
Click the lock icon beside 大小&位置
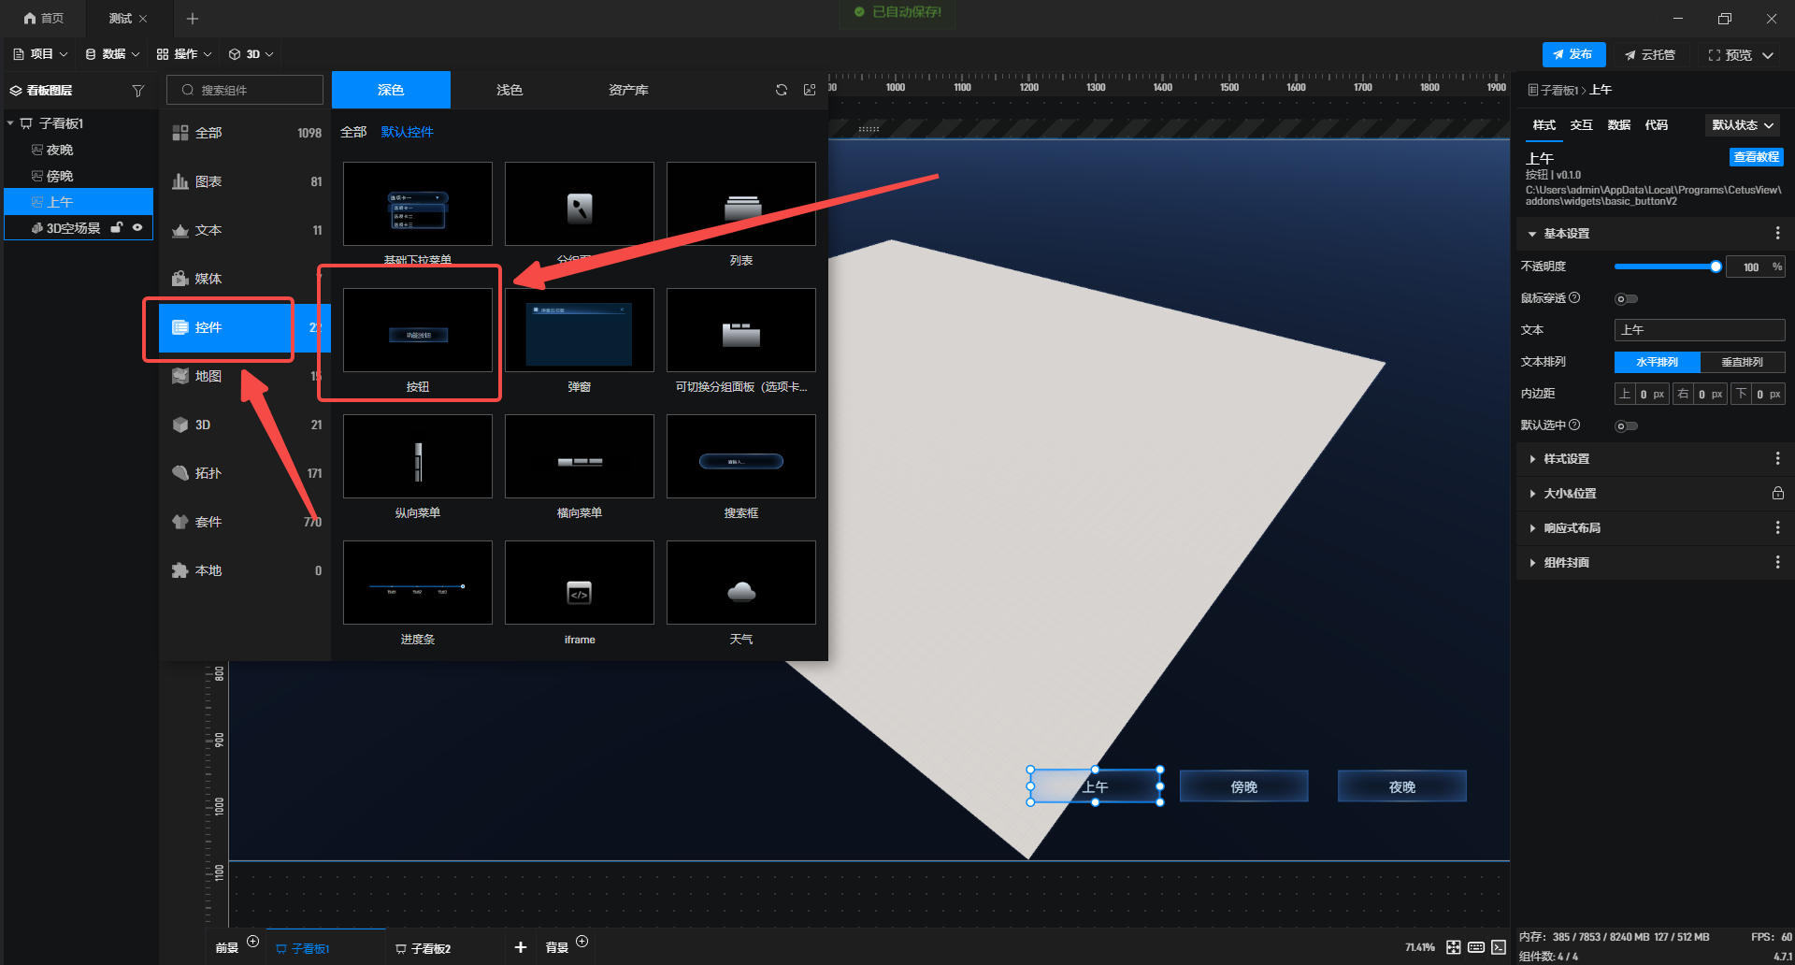point(1777,493)
